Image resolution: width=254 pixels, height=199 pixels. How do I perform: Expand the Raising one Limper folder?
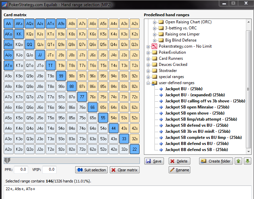154,34
